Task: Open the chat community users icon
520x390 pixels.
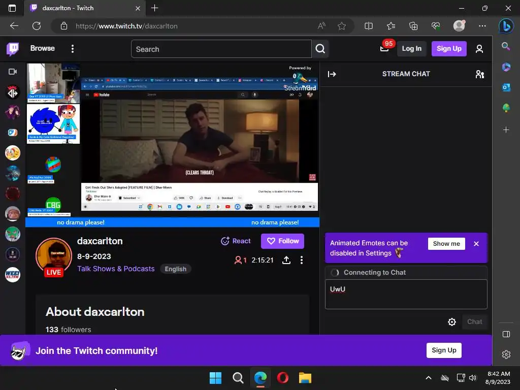Action: pyautogui.click(x=479, y=74)
